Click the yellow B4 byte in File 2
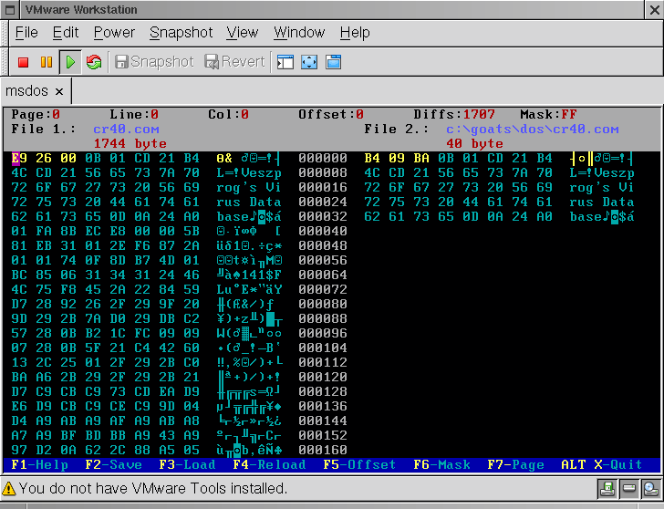This screenshot has height=509, width=664. [372, 159]
